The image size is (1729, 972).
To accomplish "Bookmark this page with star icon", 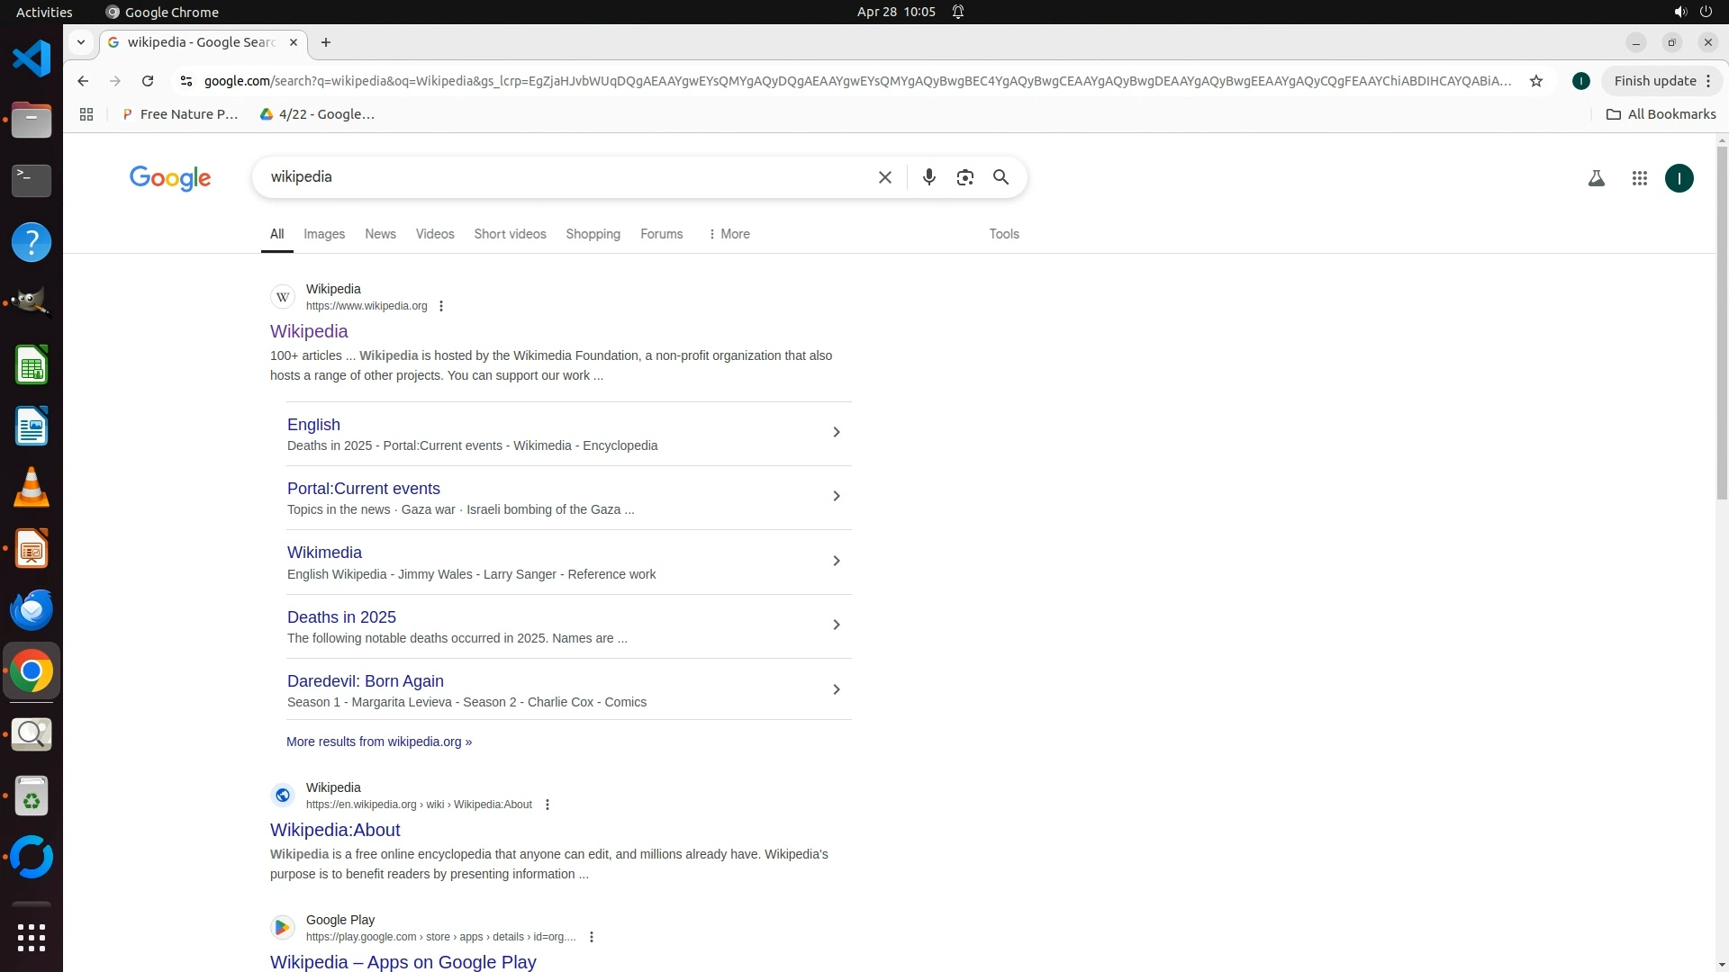I will [1536, 81].
